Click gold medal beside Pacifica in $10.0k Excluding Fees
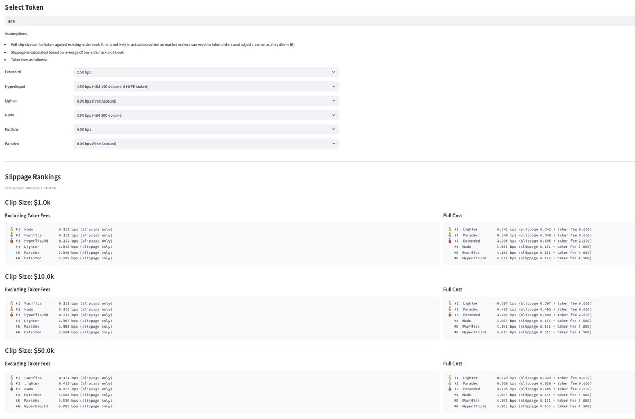This screenshot has height=419, width=635. tap(11, 303)
